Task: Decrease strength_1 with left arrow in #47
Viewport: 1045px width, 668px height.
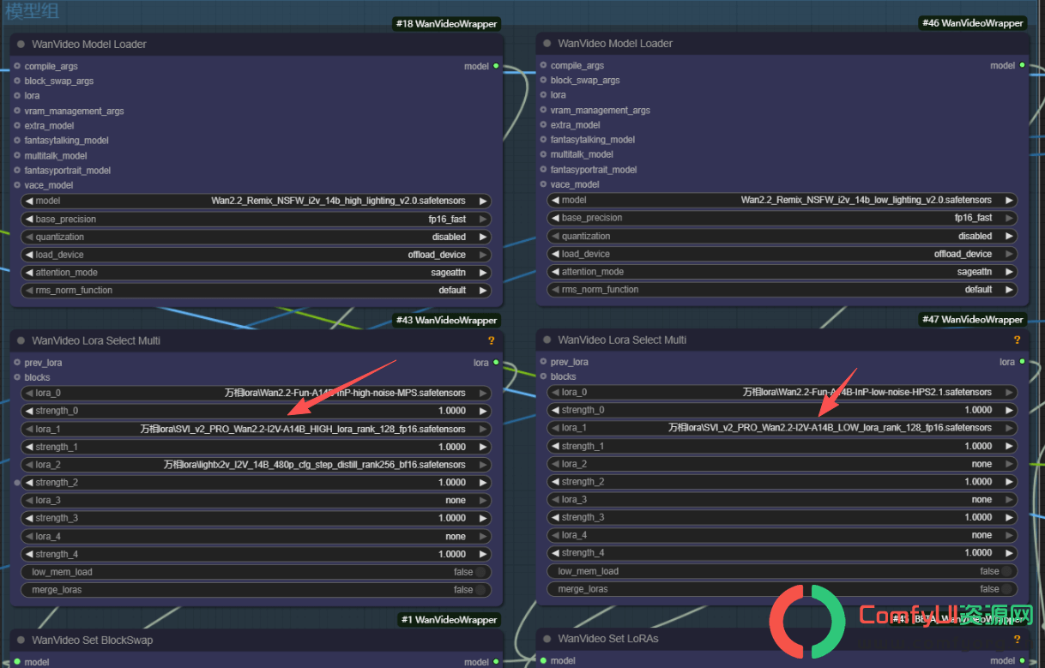Action: pos(555,446)
